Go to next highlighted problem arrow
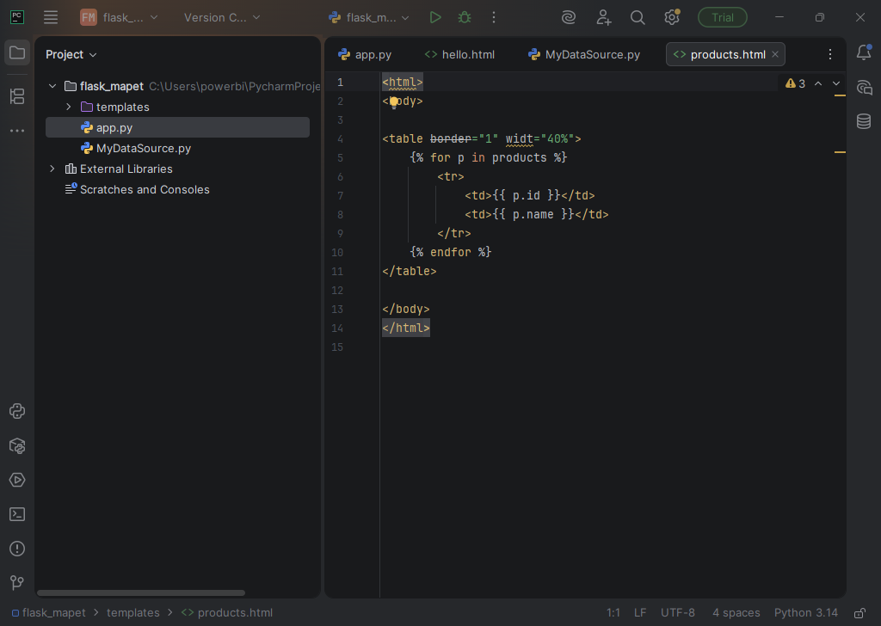The width and height of the screenshot is (881, 626). pos(836,83)
